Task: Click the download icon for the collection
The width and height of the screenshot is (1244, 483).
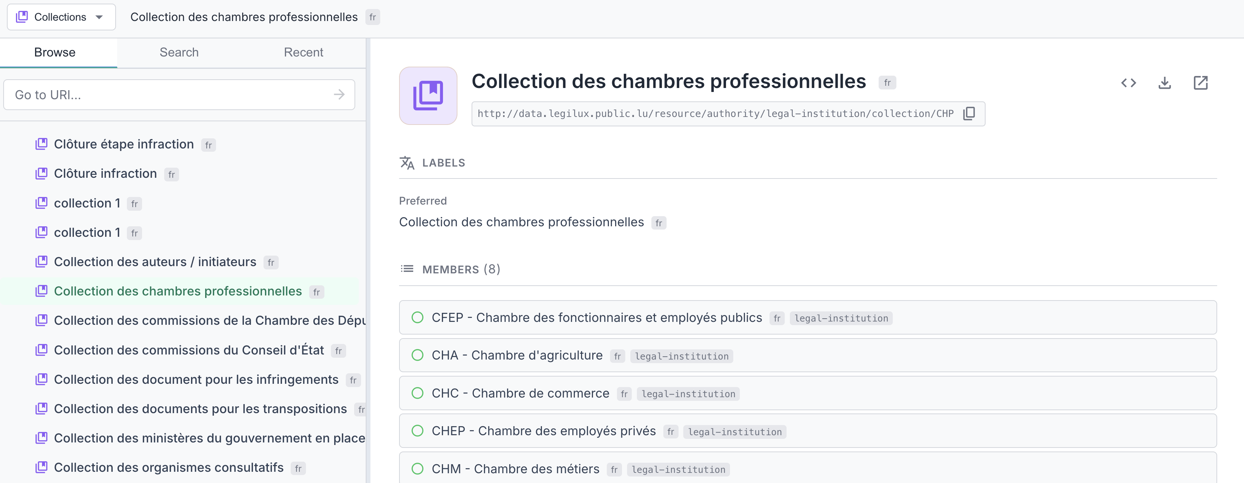Action: [1164, 83]
